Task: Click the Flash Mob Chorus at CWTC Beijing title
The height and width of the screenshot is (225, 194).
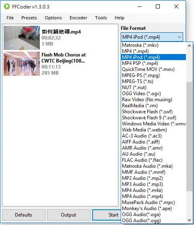Action: pyautogui.click(x=64, y=58)
